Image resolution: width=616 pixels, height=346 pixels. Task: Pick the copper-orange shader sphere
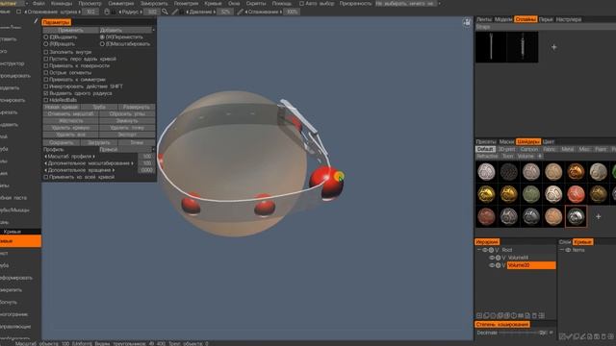point(576,171)
